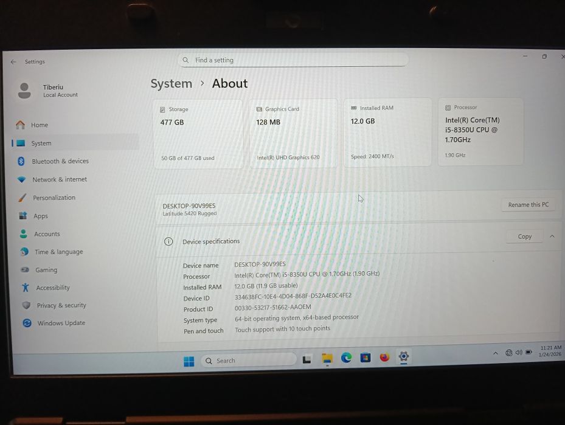
Task: Focus the Find a setting search box
Action: point(293,60)
